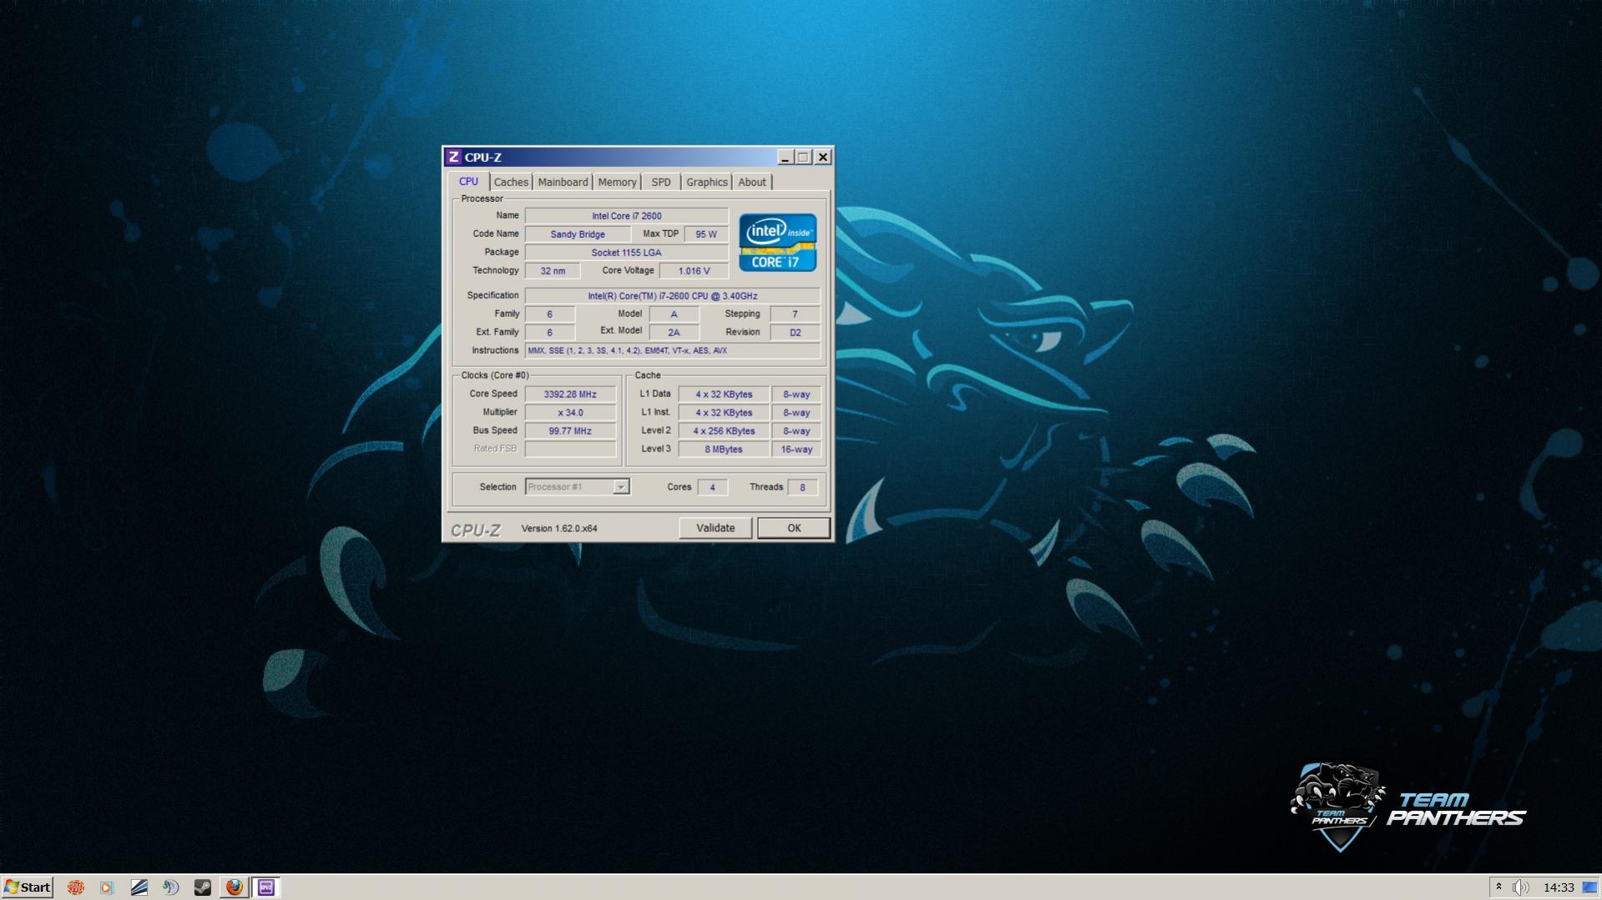Click the Bus Speed value 99.77 MHz
Viewport: 1602px width, 900px height.
point(570,431)
